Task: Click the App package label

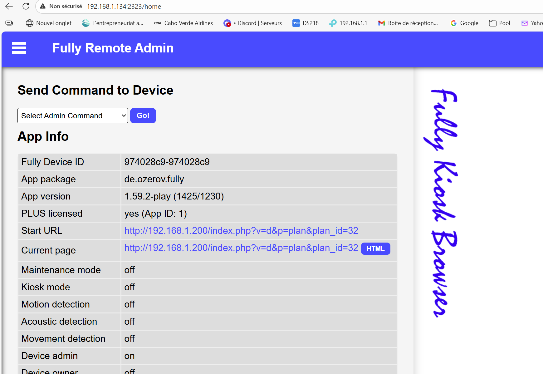Action: (48, 179)
